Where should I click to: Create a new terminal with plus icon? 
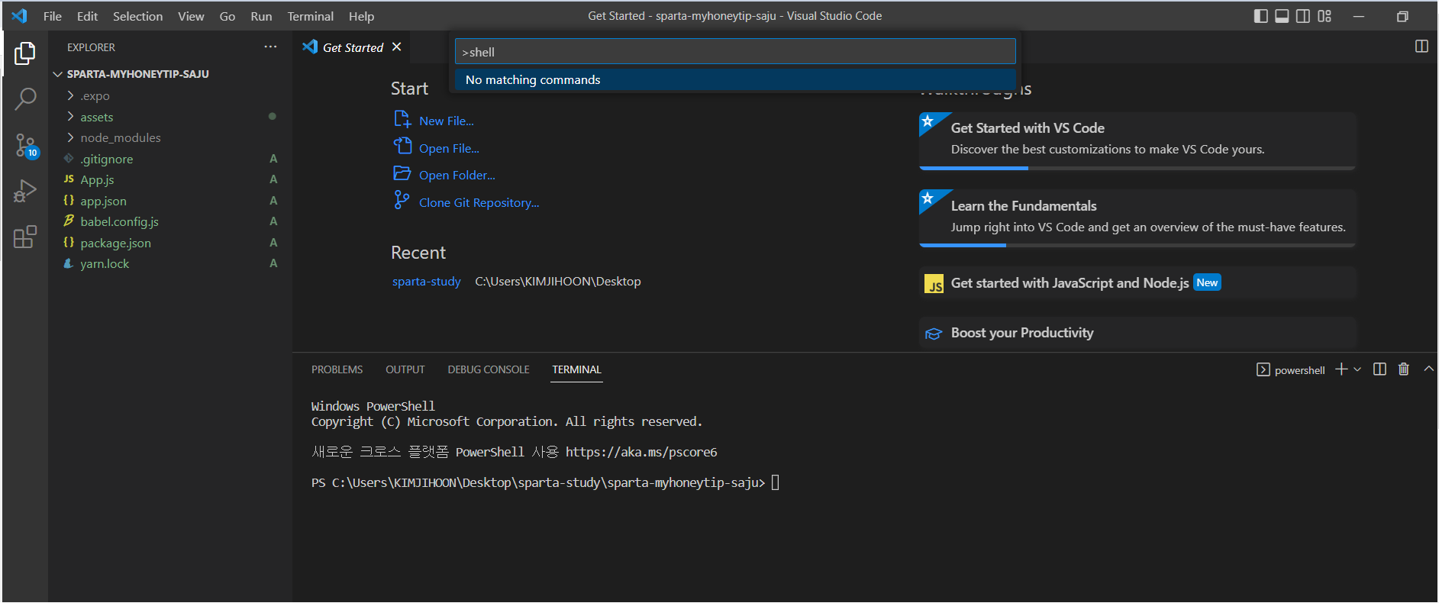1341,369
